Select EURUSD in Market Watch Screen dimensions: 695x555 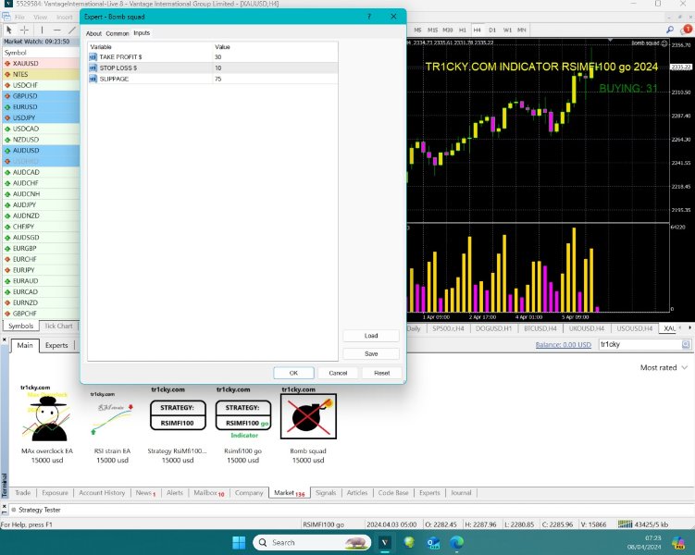[41, 106]
